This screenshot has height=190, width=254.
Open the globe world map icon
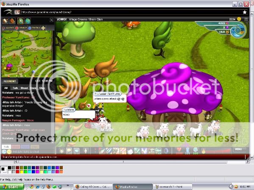tap(28, 21)
